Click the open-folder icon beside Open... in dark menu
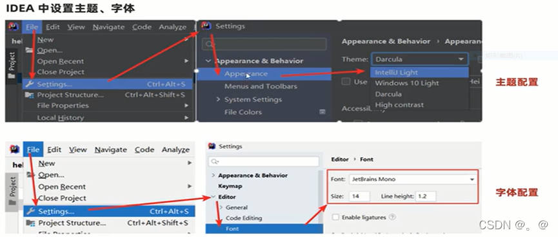 point(30,50)
